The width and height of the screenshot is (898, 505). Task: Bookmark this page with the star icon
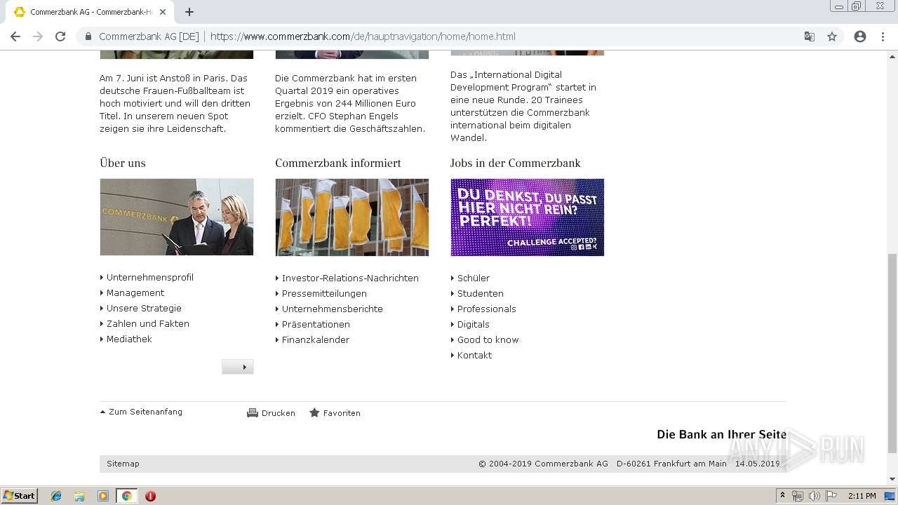tap(832, 36)
